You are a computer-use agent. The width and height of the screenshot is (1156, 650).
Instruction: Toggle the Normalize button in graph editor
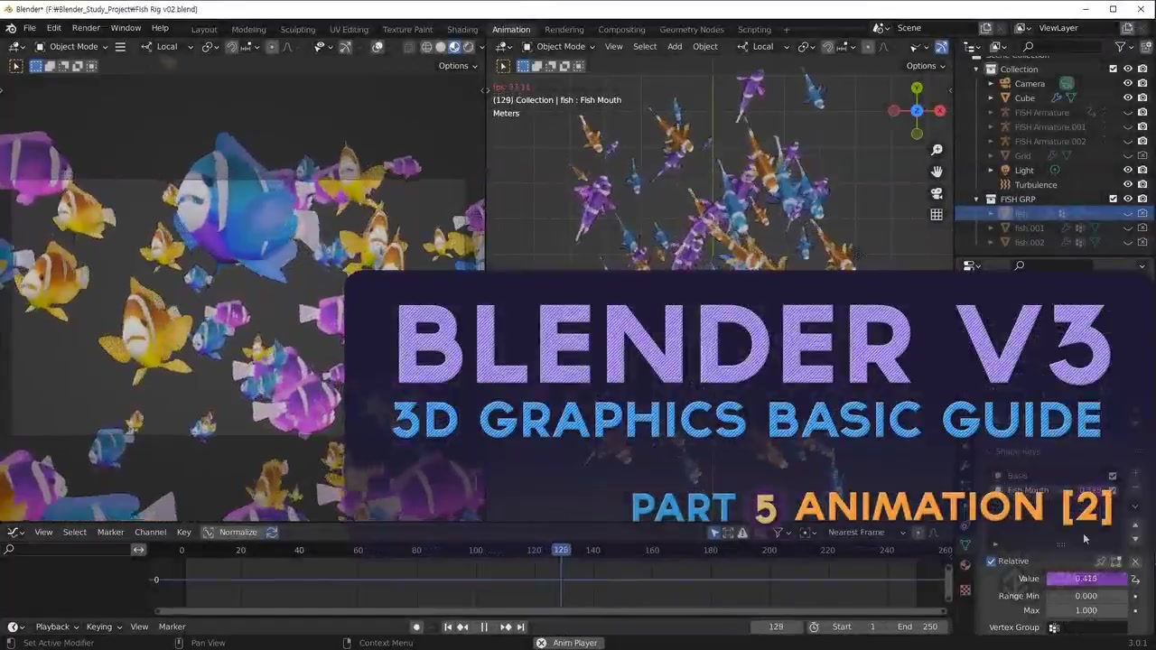238,533
